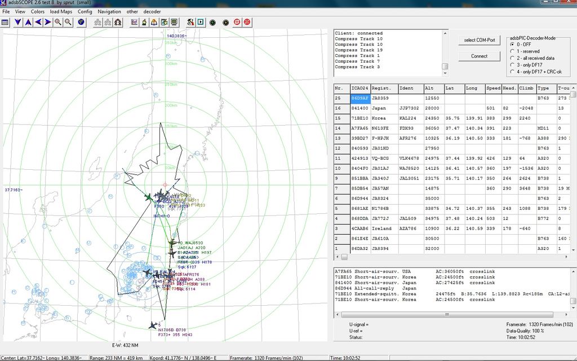
Task: Select table cell JAL3051
Action: click(x=410, y=178)
